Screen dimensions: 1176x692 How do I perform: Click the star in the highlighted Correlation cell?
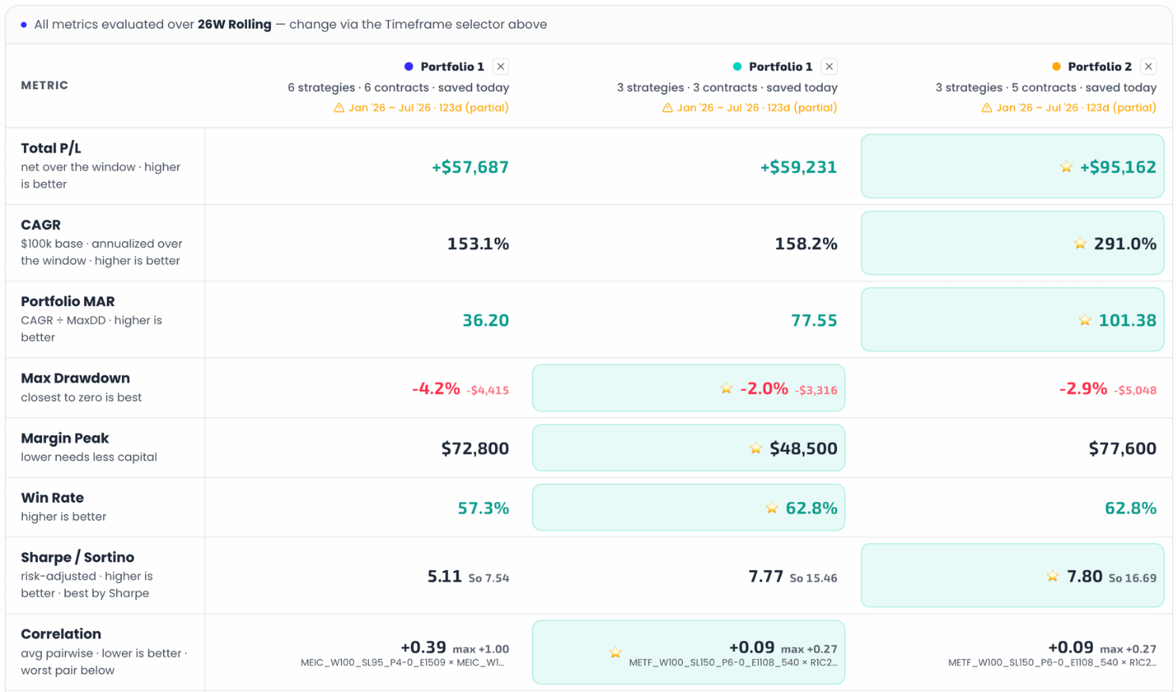click(615, 652)
